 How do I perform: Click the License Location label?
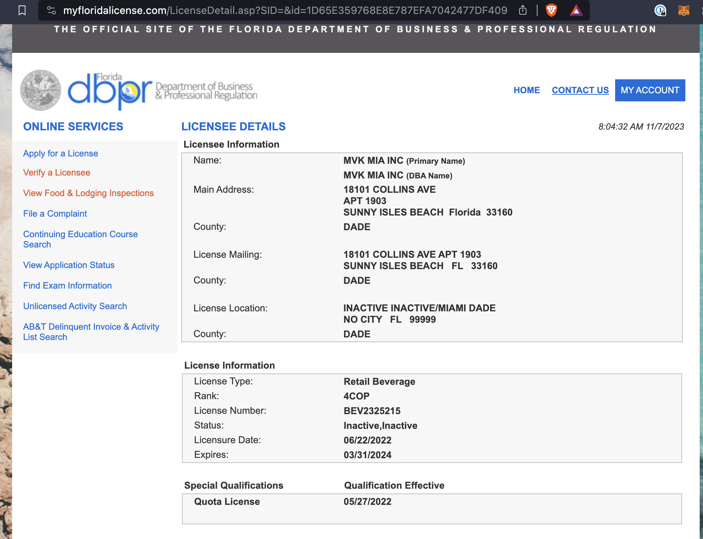point(231,308)
